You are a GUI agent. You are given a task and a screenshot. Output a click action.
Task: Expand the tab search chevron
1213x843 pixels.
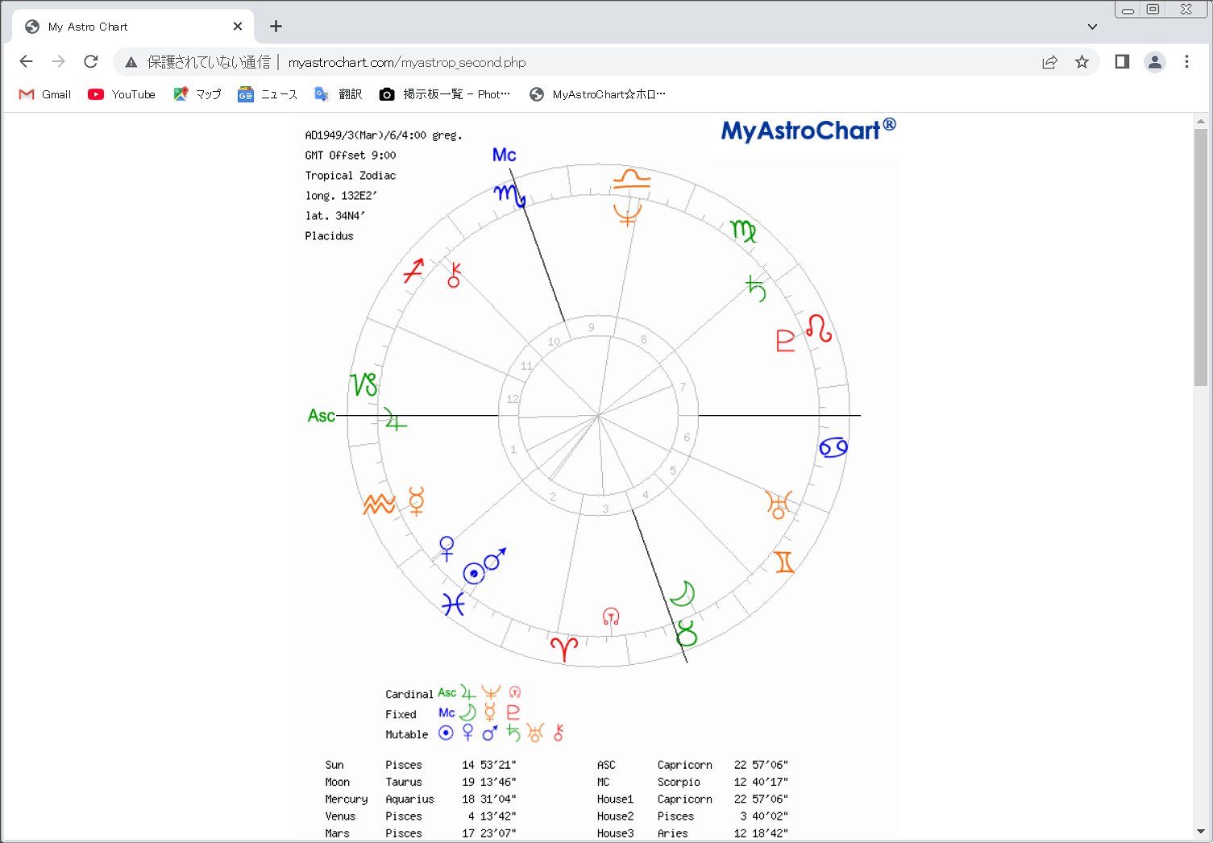point(1092,27)
